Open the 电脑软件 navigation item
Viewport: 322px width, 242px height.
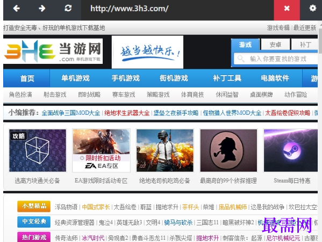[x=275, y=78]
